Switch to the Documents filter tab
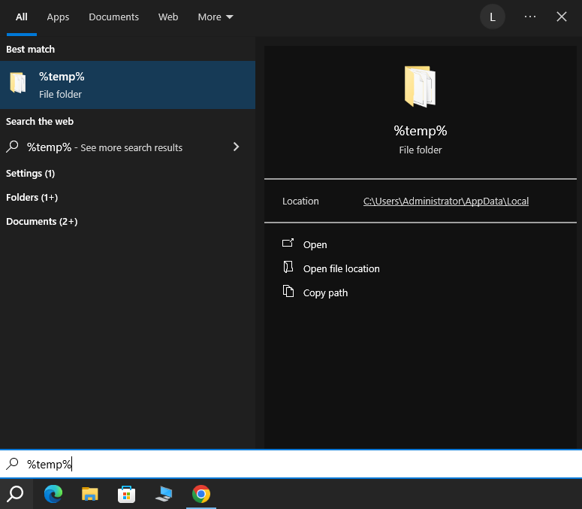582x509 pixels. (x=113, y=17)
